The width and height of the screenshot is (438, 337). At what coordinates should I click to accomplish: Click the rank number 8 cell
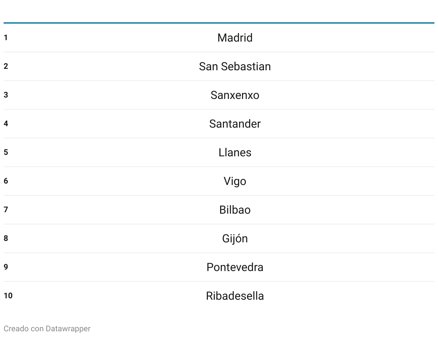coord(6,238)
